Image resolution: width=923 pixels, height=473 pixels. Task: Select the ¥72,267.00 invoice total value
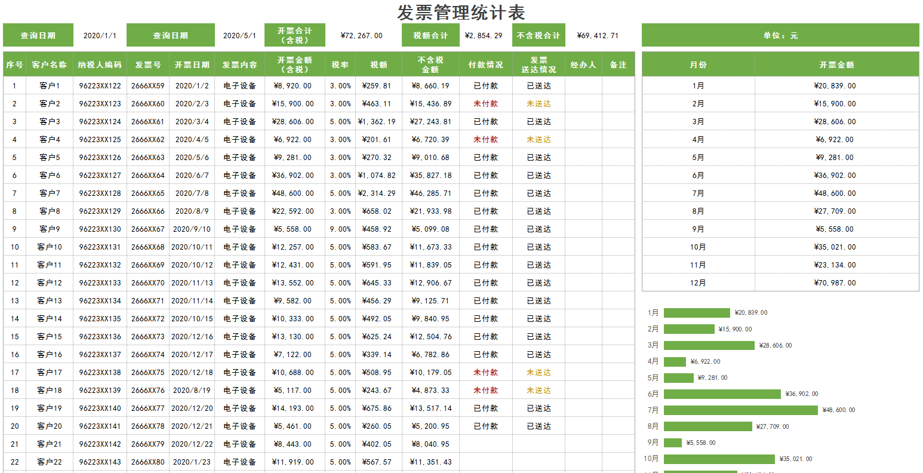tap(361, 36)
